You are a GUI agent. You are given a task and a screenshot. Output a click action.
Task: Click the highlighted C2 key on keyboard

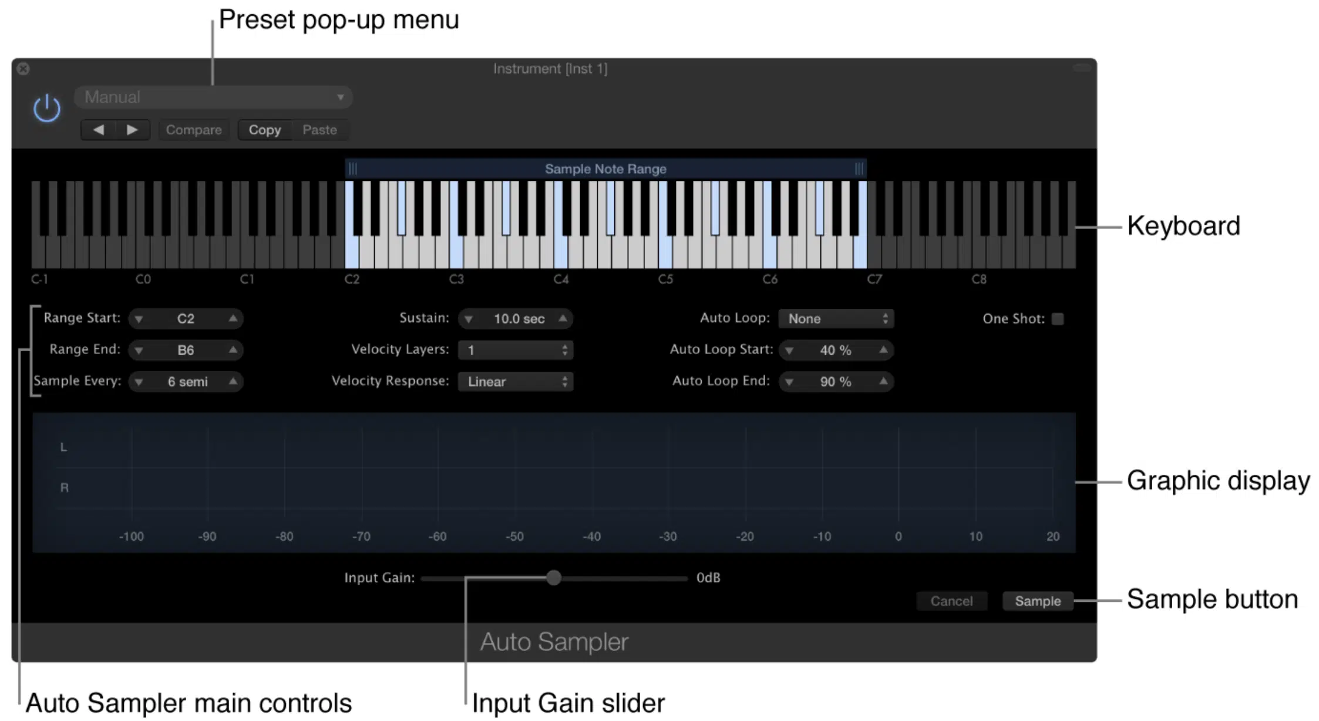tap(352, 252)
